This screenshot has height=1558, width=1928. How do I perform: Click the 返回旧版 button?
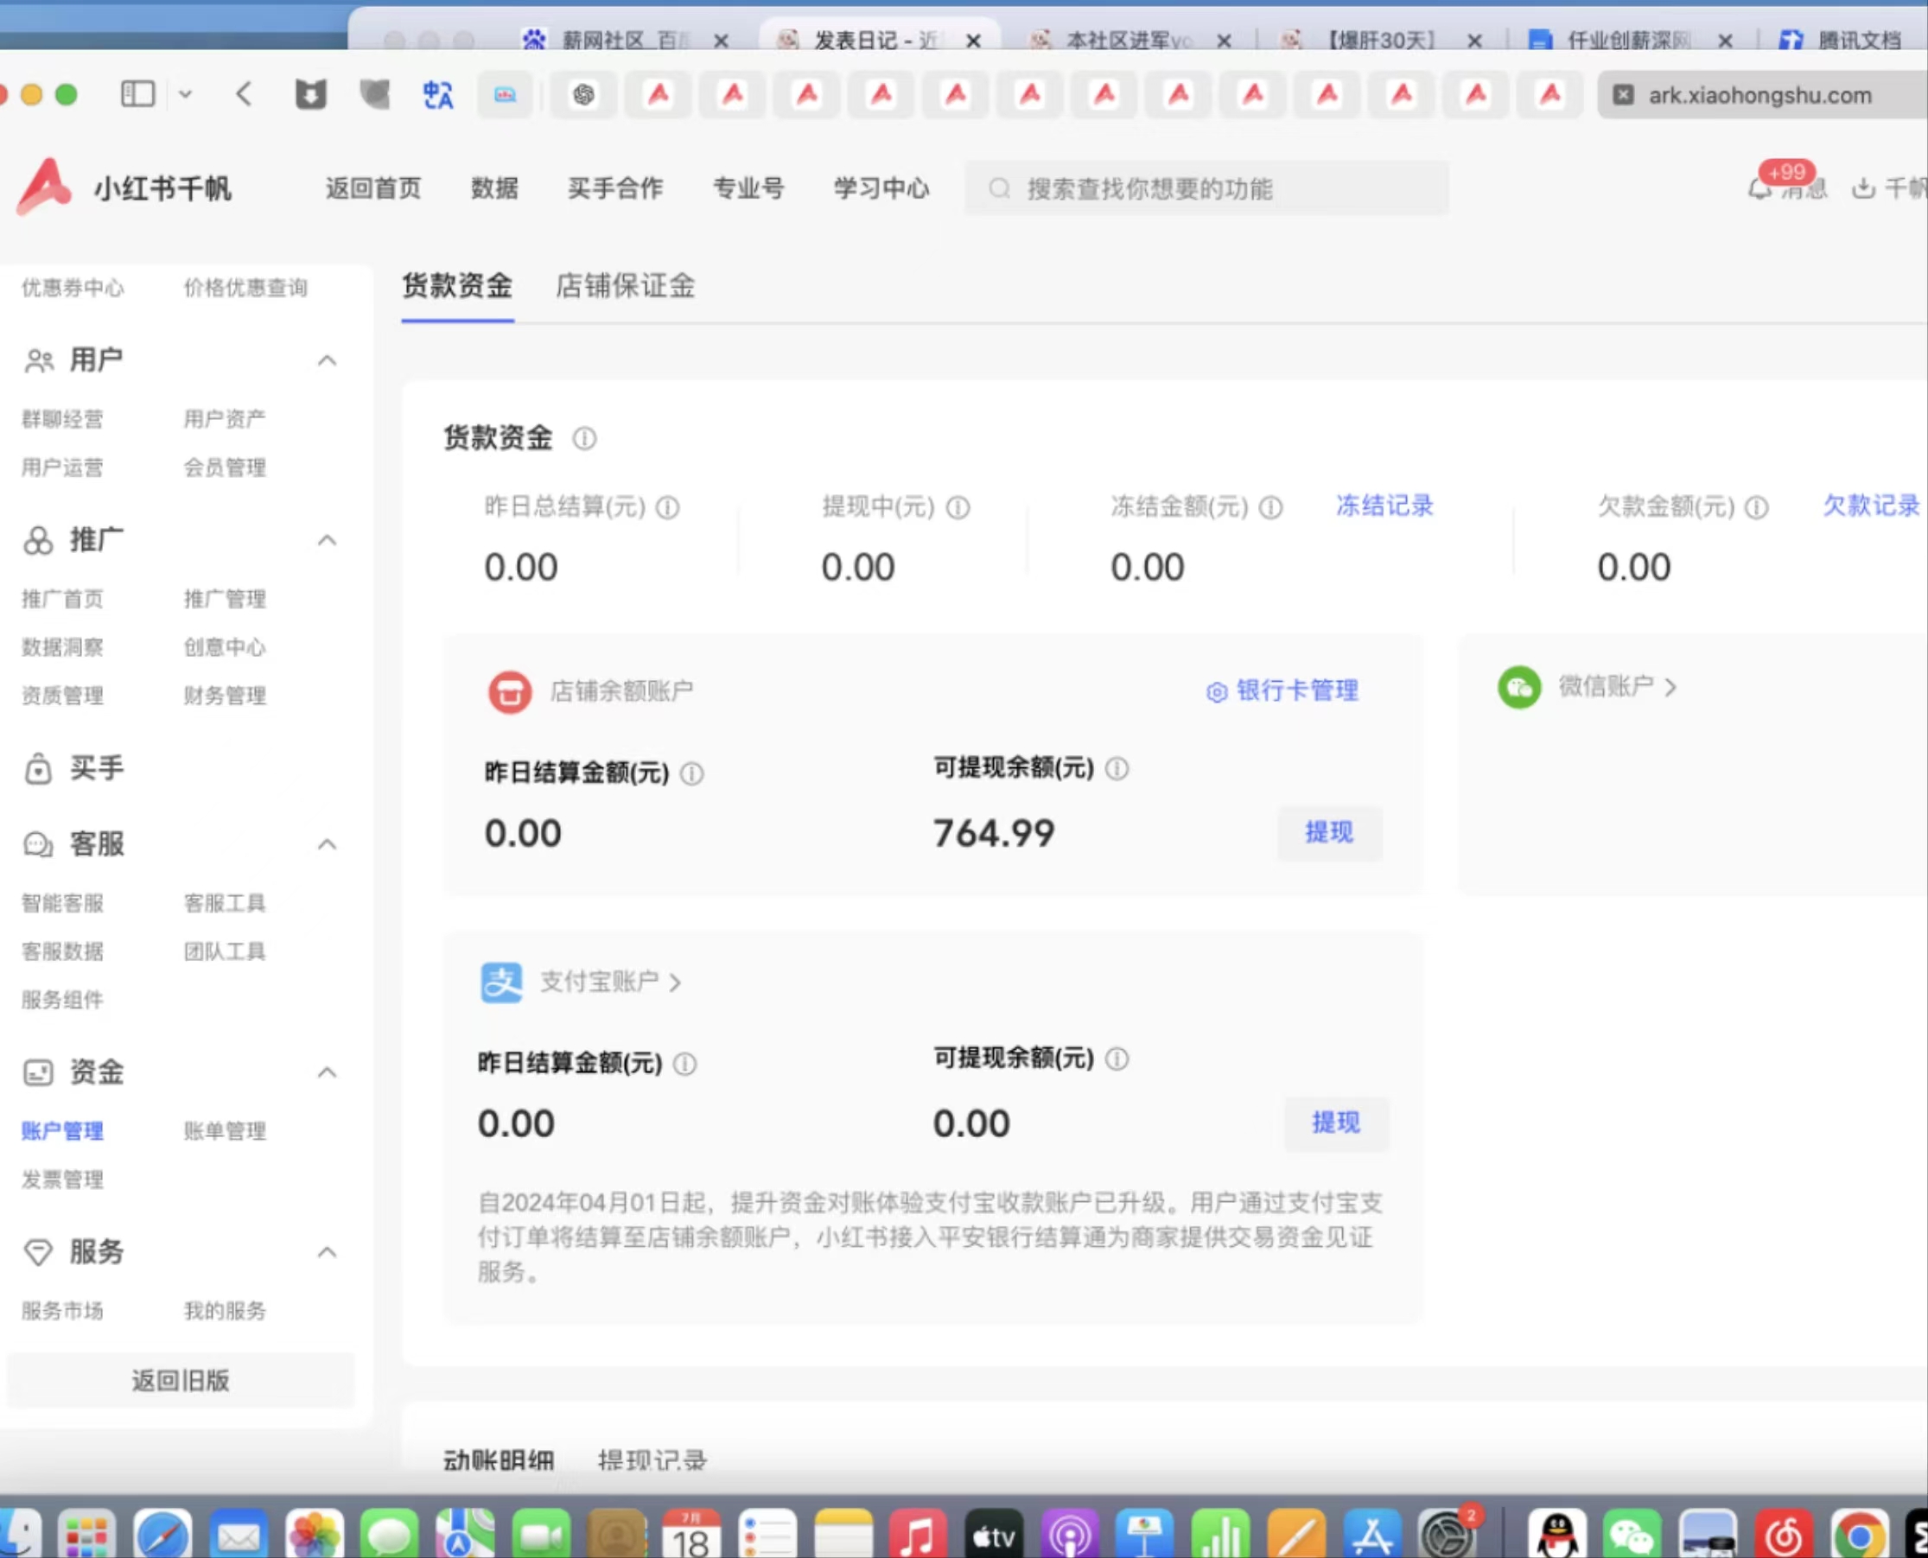pyautogui.click(x=181, y=1380)
